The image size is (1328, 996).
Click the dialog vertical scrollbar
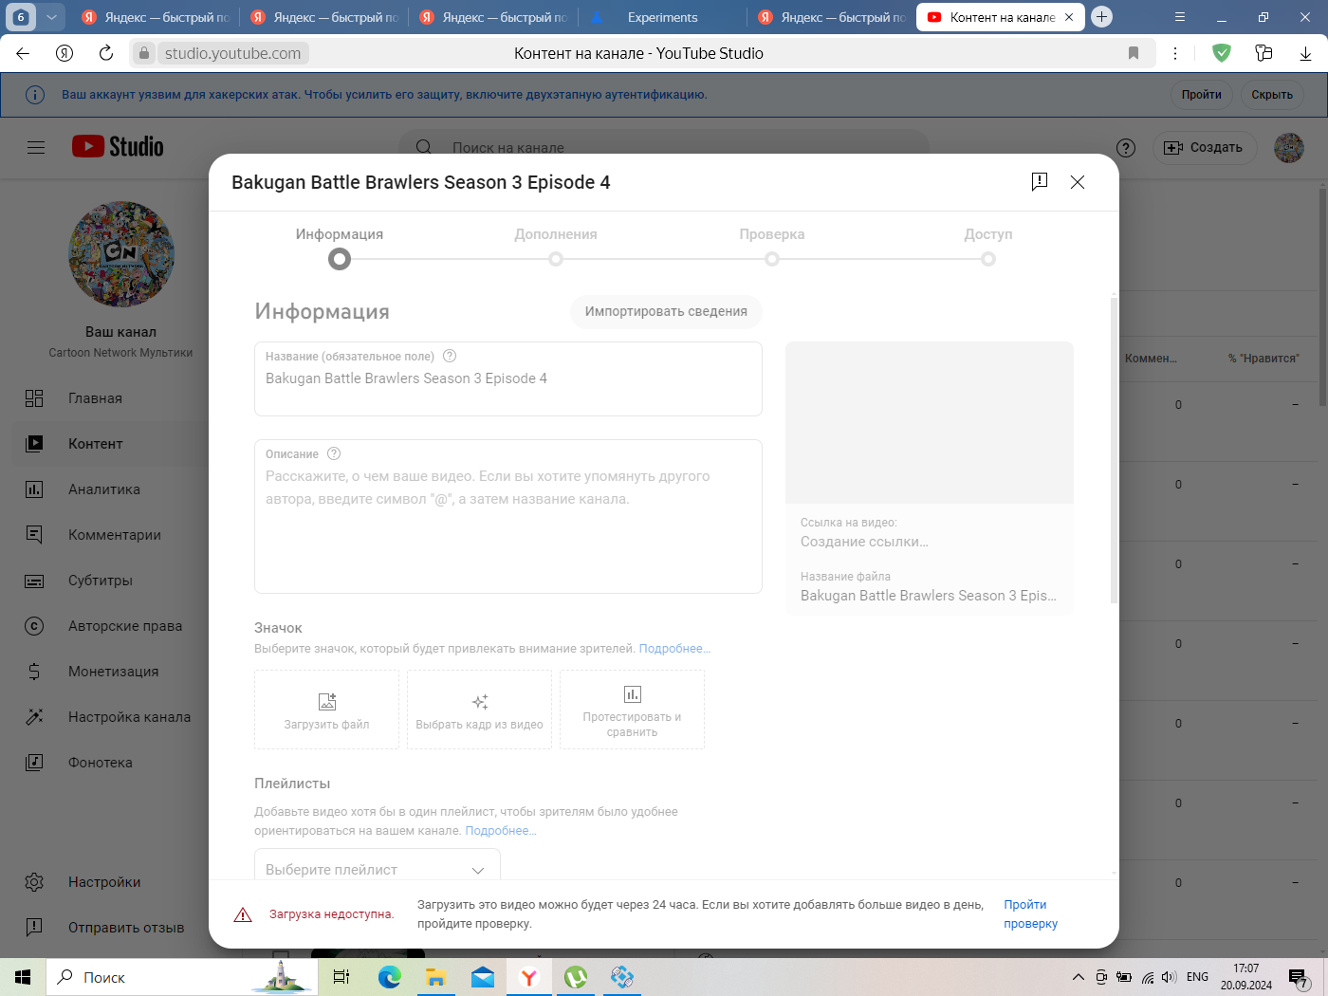pos(1114,451)
